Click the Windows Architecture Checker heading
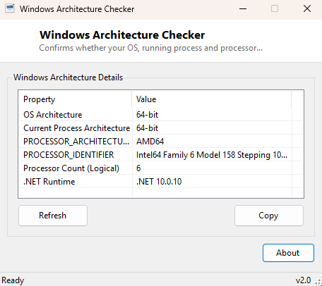 point(122,35)
